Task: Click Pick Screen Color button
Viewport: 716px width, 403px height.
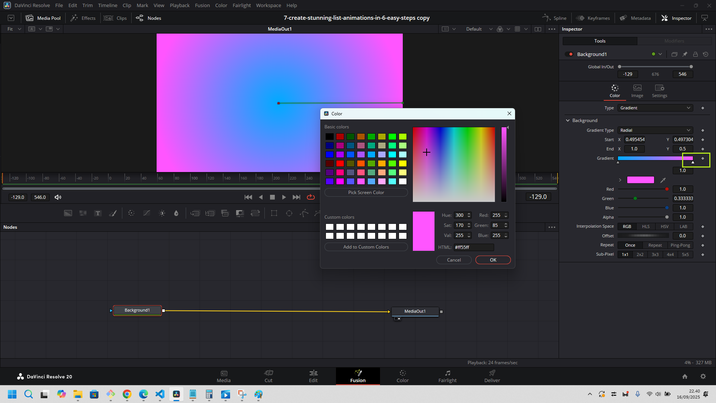Action: pyautogui.click(x=366, y=193)
